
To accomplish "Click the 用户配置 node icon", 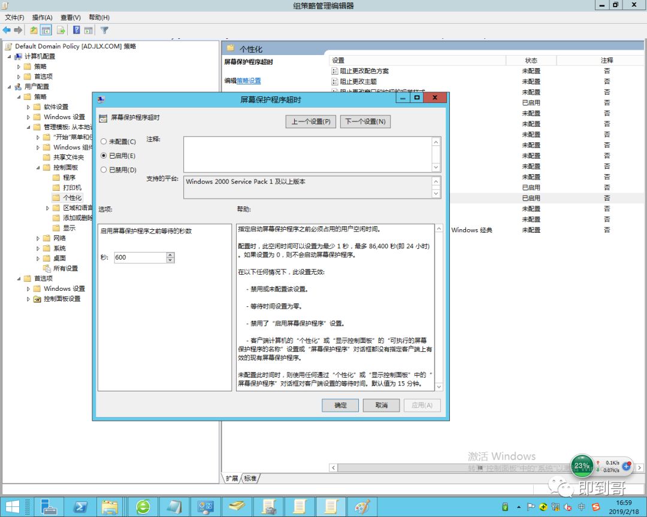I will 18,87.
